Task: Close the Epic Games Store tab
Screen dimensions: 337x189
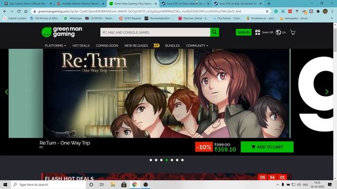Action: [51, 4]
